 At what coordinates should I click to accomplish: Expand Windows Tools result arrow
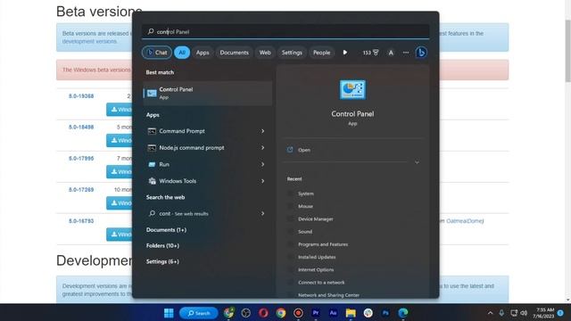coord(262,181)
